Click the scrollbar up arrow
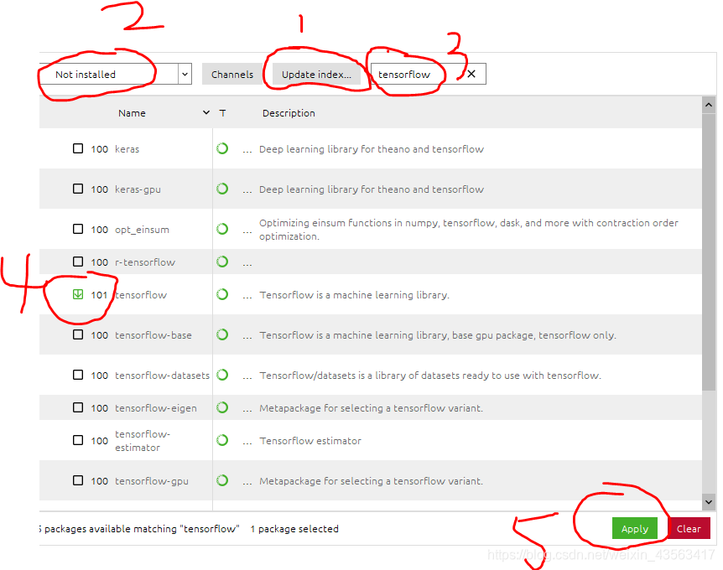Screen dimensions: 723x570 point(709,105)
